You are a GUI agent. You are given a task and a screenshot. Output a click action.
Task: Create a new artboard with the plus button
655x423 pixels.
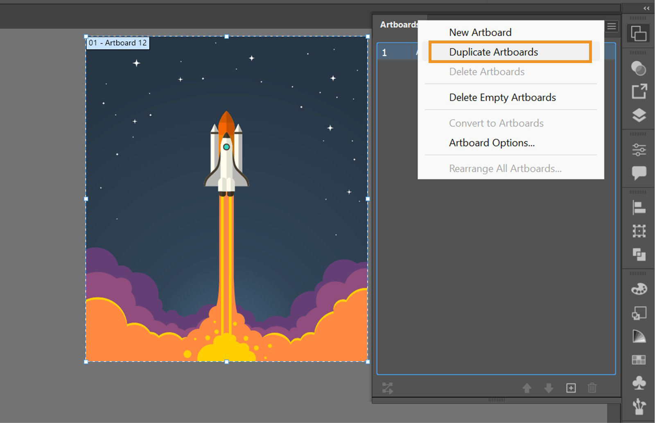click(x=571, y=388)
